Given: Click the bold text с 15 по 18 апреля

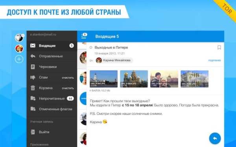Looking at the screenshot, I should click(137, 105).
